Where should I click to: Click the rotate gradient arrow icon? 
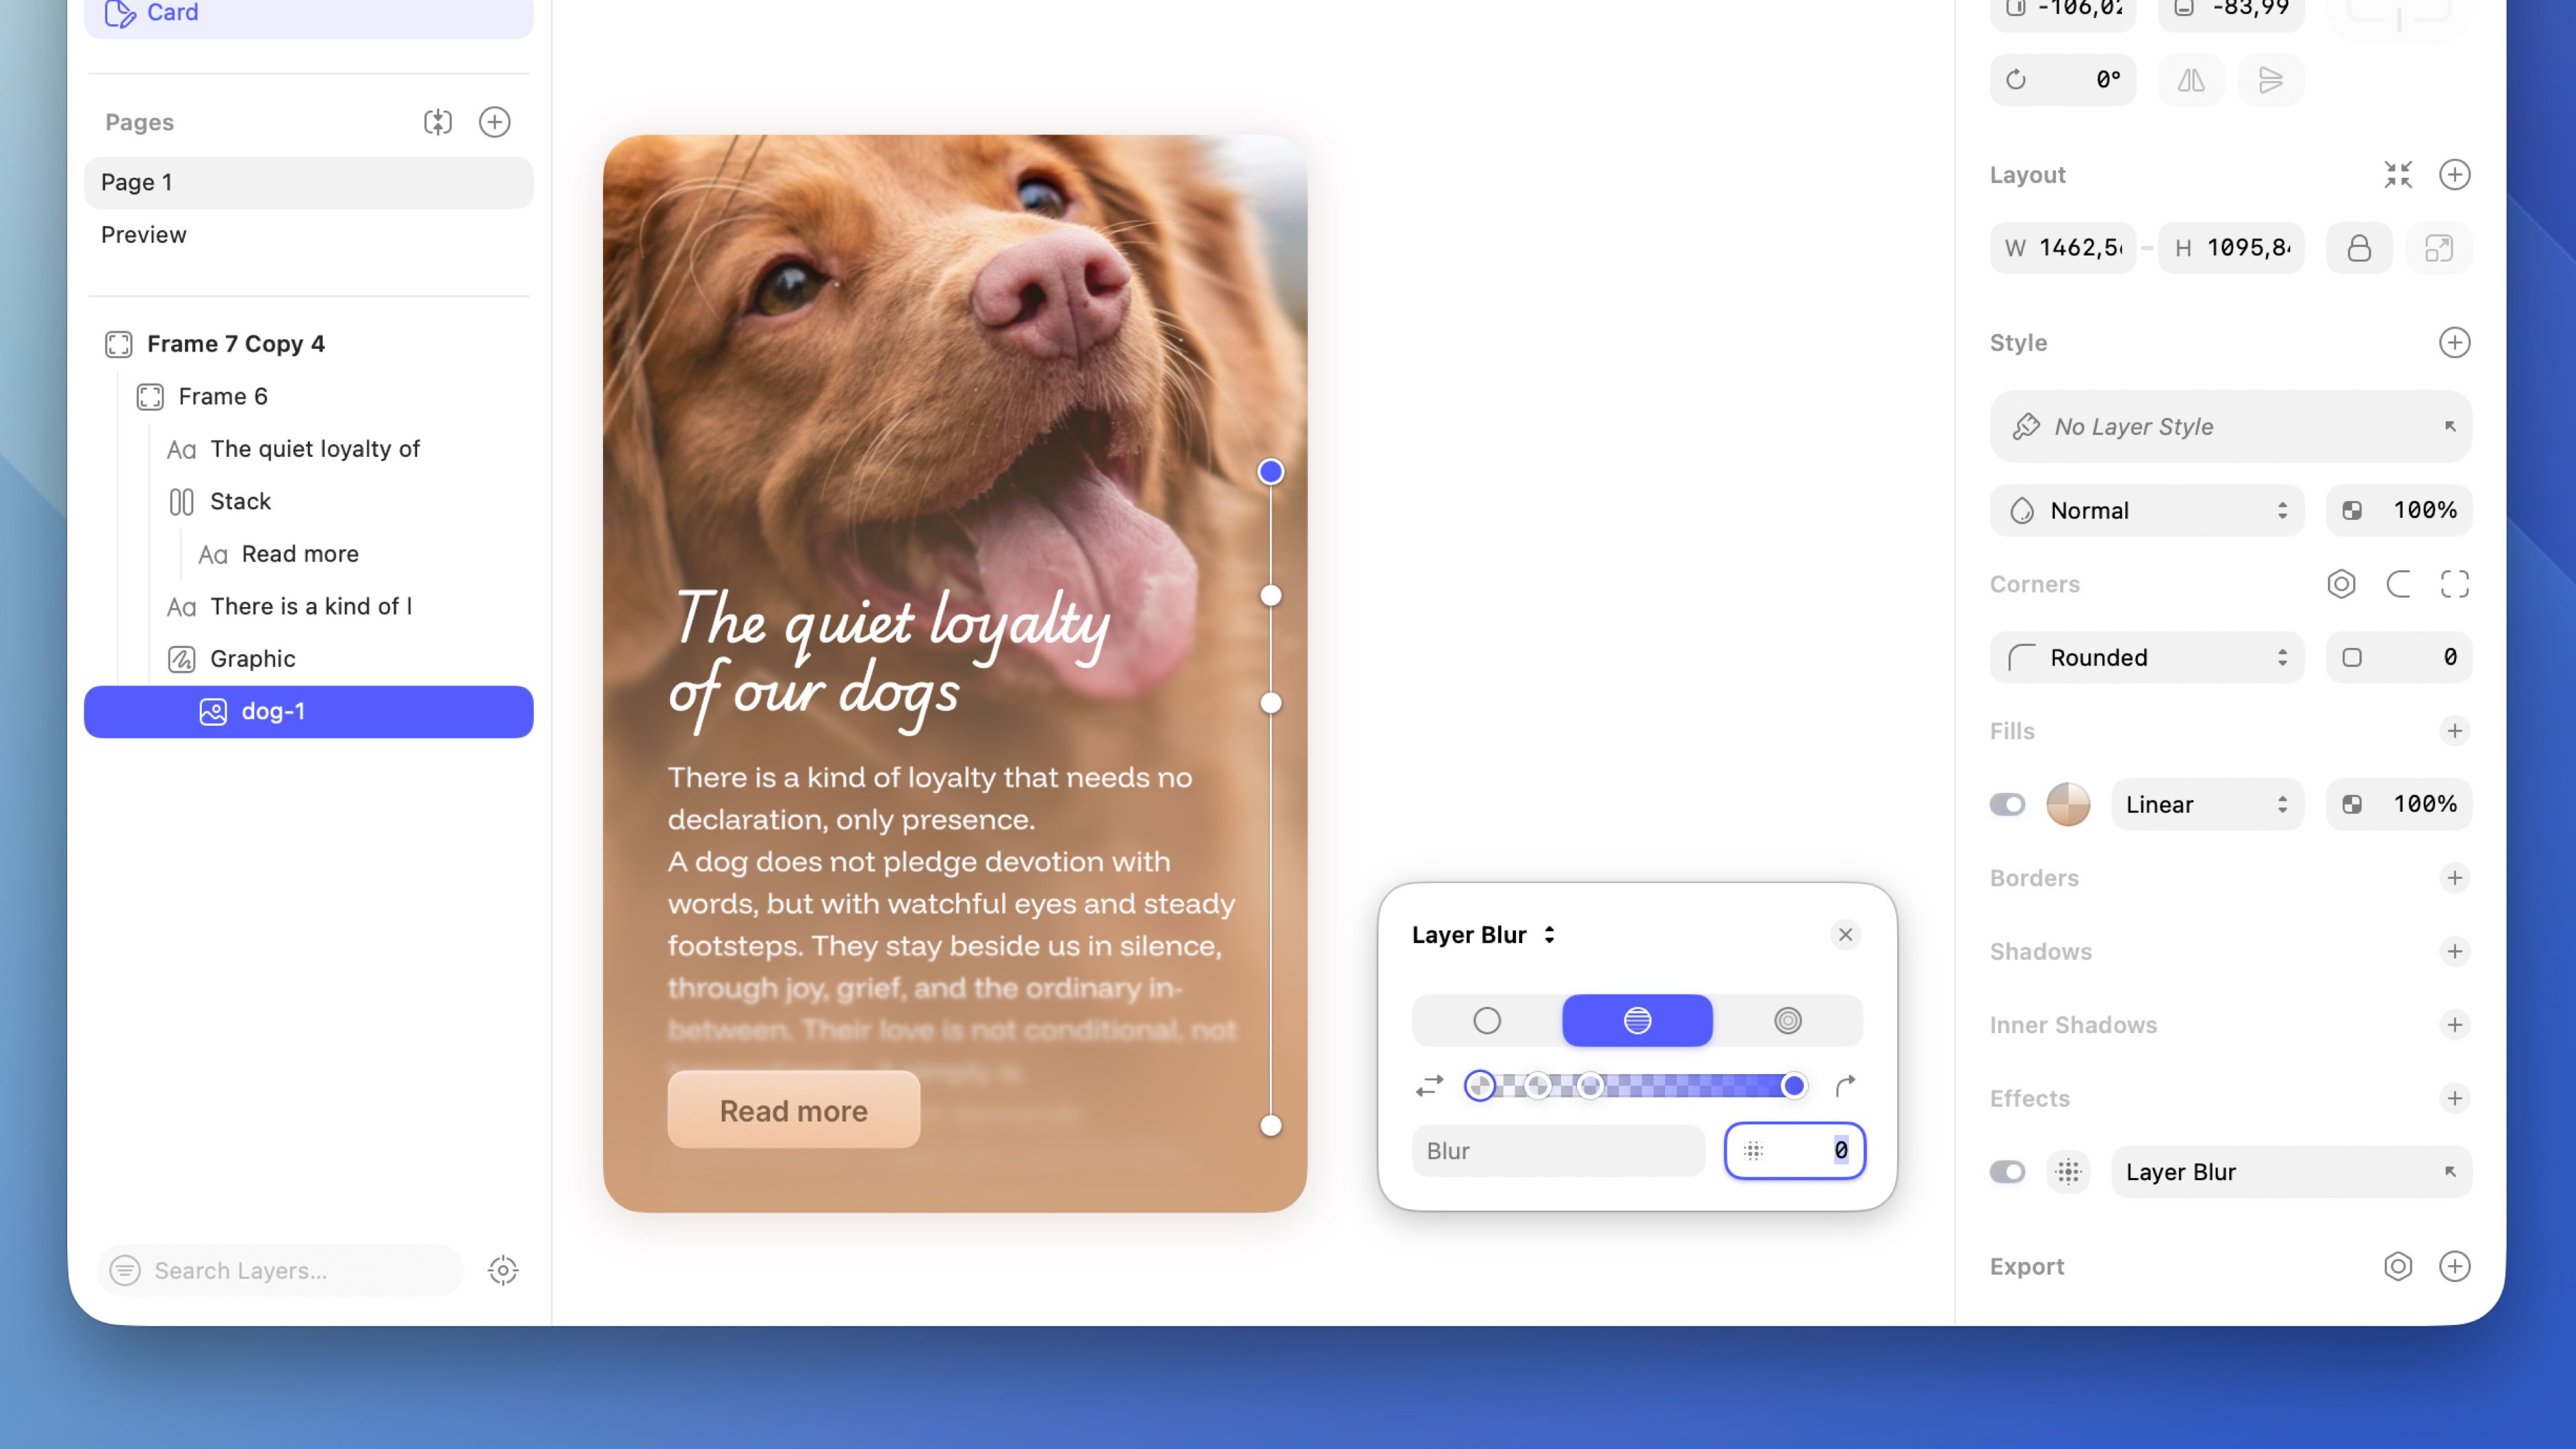pyautogui.click(x=1846, y=1086)
